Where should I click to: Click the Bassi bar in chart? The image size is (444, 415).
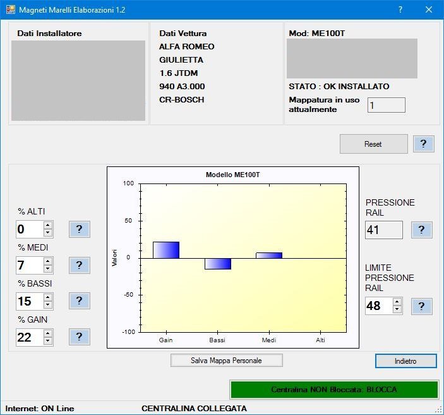coord(218,264)
